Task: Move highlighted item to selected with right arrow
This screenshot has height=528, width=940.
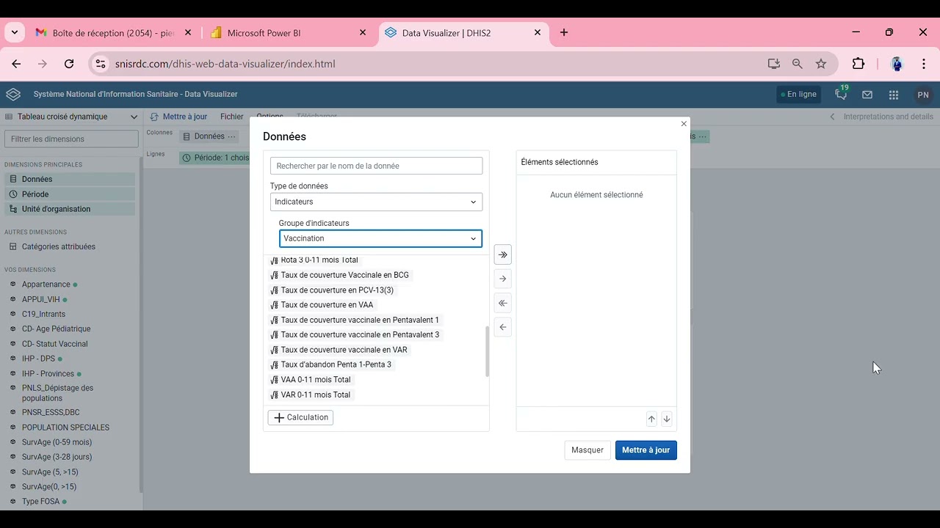Action: pyautogui.click(x=502, y=279)
